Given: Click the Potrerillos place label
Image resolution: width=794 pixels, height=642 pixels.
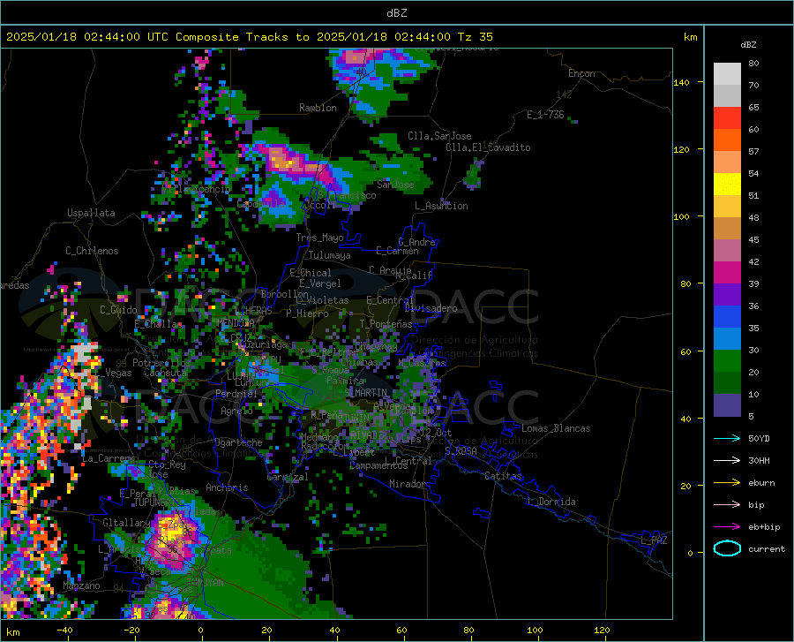Looking at the screenshot, I should (161, 363).
